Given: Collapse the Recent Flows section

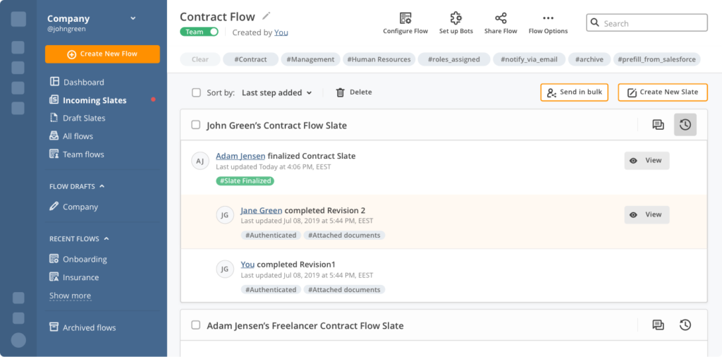Looking at the screenshot, I should click(96, 239).
